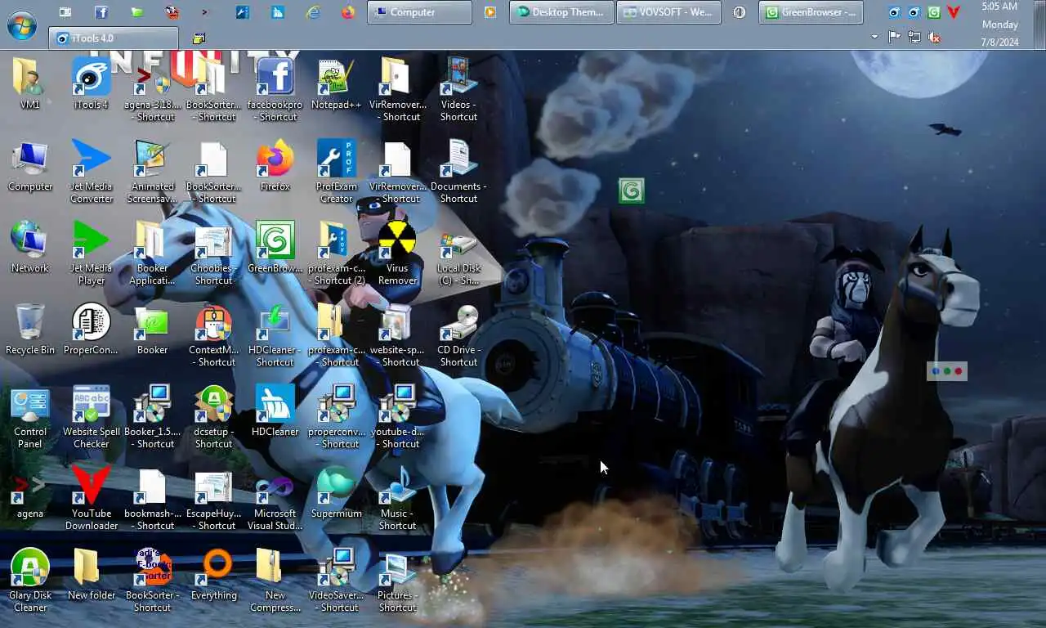This screenshot has width=1046, height=628.
Task: Open the clock showing 5:05 AM
Action: 999,25
